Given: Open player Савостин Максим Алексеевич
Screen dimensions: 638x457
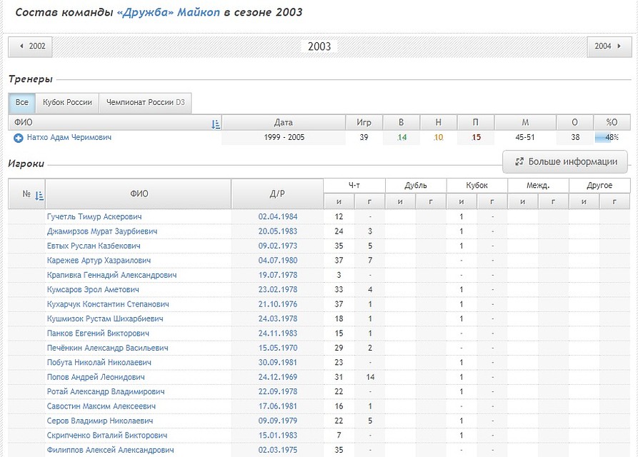Looking at the screenshot, I should [x=101, y=406].
